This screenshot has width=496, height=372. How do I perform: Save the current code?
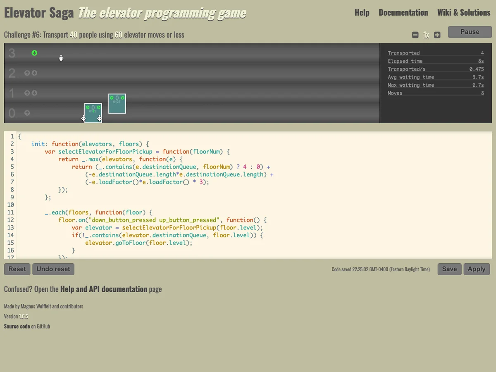(x=449, y=269)
